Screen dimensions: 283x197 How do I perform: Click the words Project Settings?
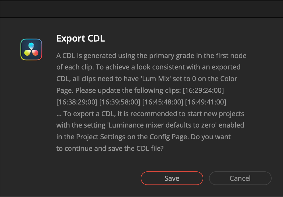tap(101, 137)
